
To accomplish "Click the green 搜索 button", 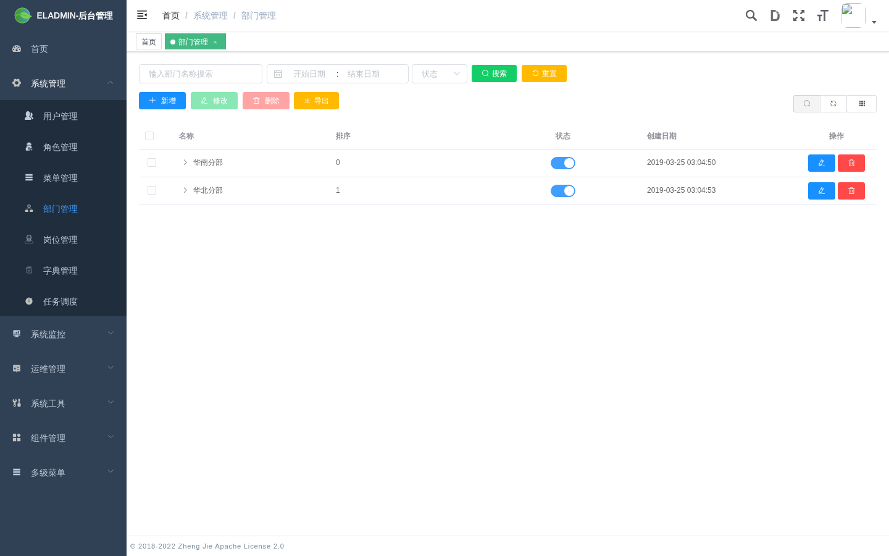I will pos(494,74).
